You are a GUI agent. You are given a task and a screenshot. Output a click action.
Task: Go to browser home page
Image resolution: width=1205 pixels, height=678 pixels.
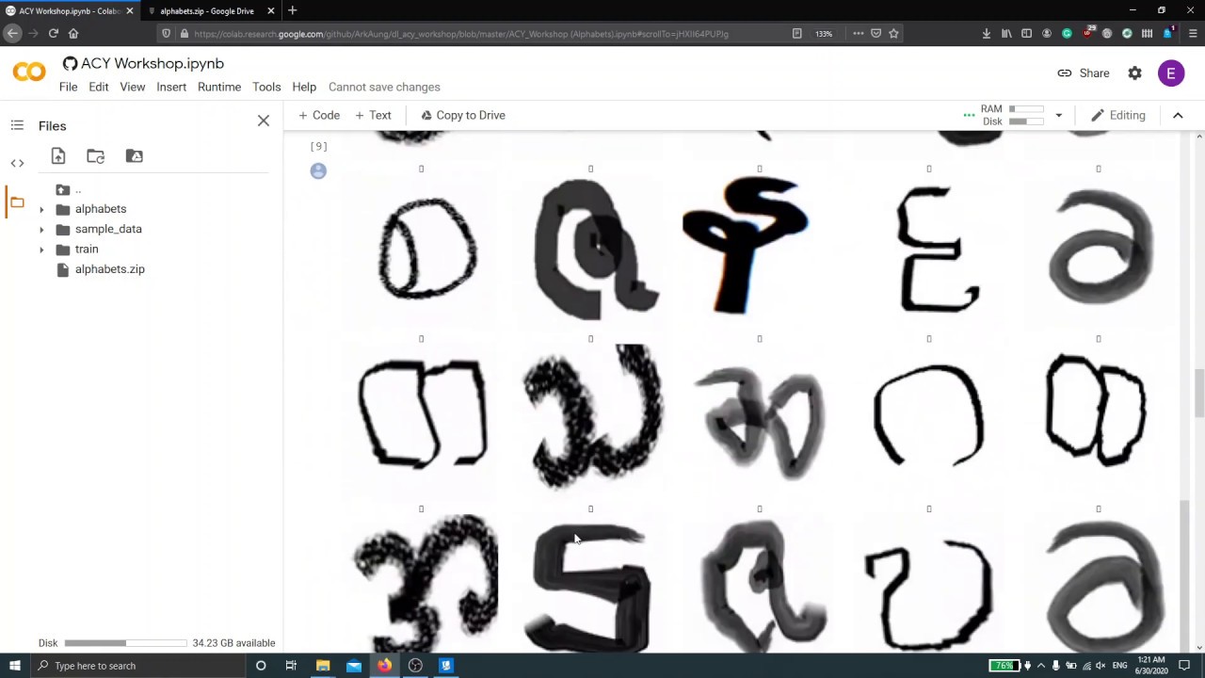[x=73, y=33]
